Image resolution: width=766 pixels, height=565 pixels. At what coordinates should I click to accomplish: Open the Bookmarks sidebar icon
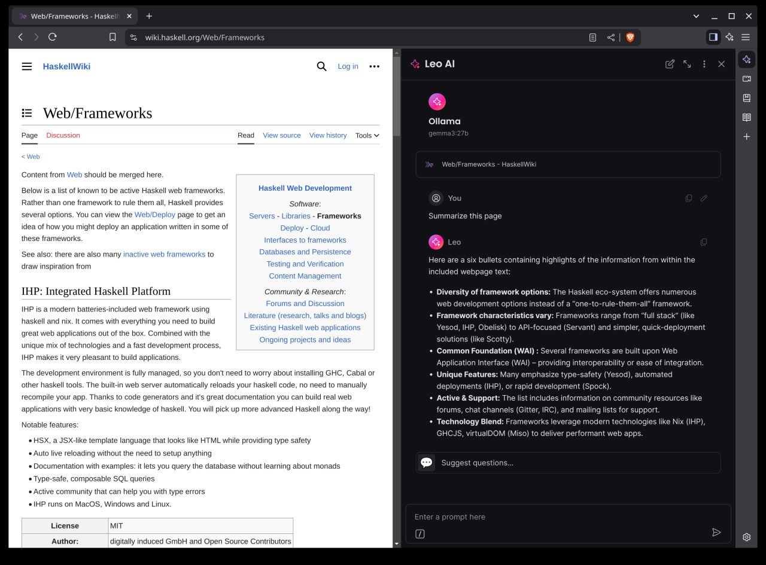point(746,97)
